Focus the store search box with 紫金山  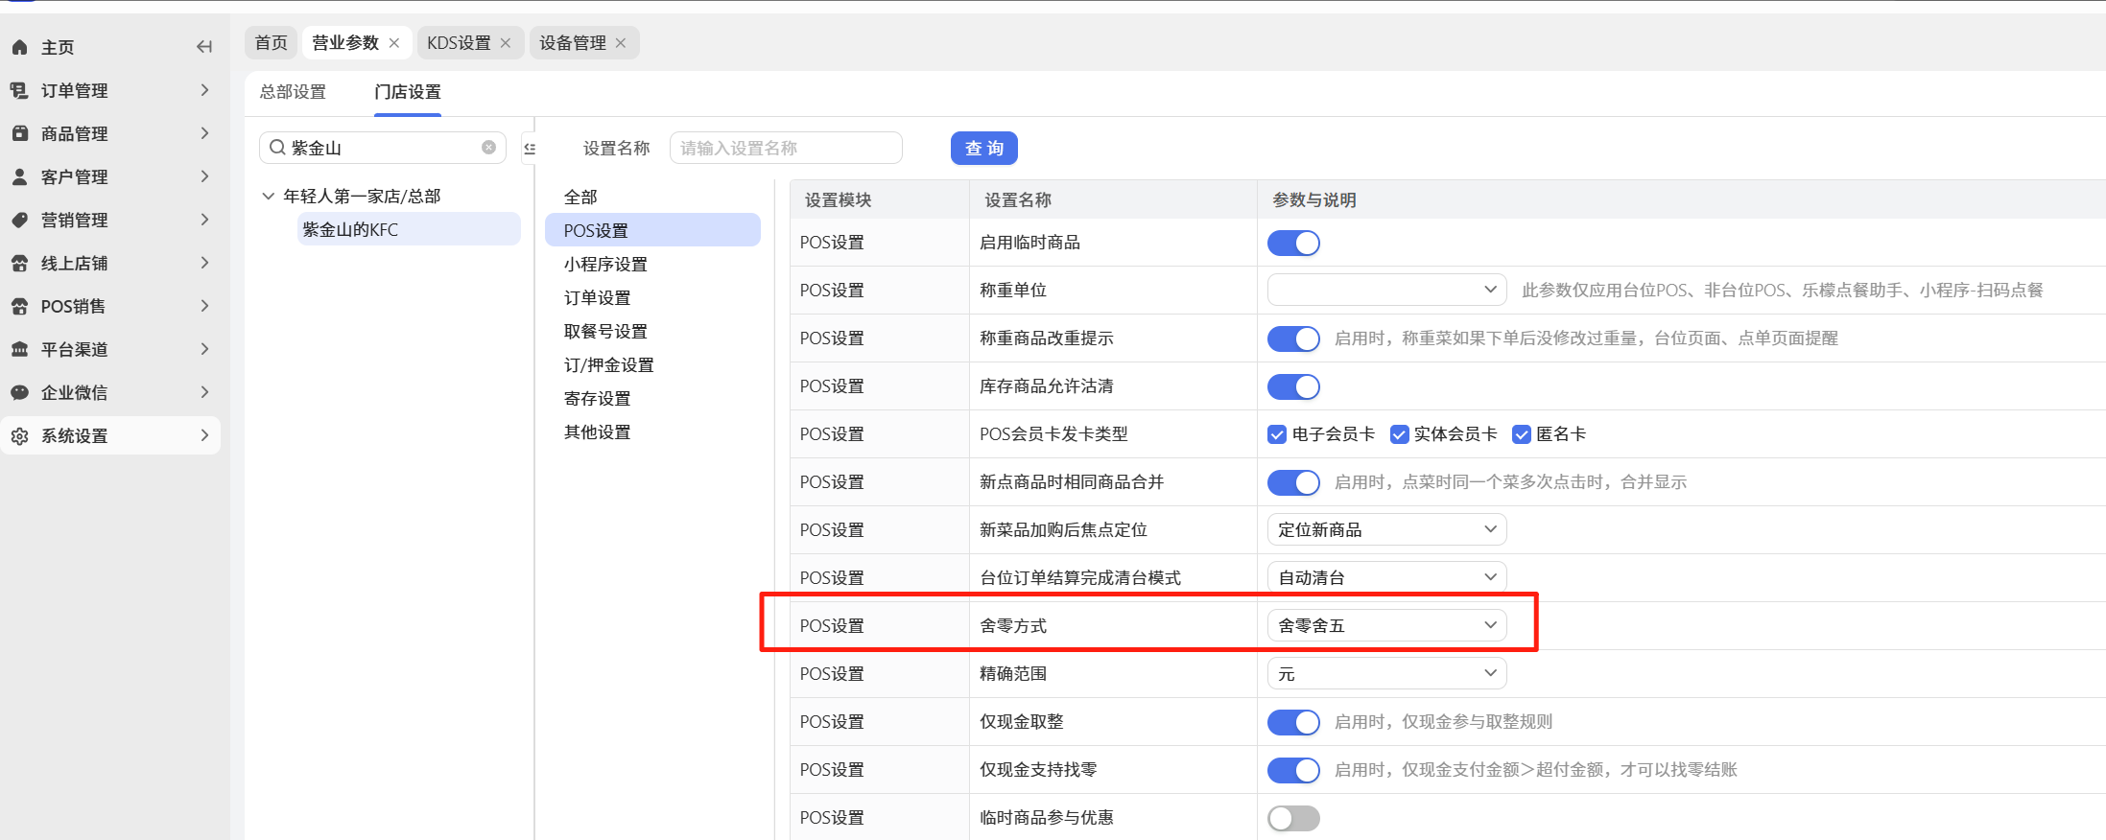click(x=383, y=148)
